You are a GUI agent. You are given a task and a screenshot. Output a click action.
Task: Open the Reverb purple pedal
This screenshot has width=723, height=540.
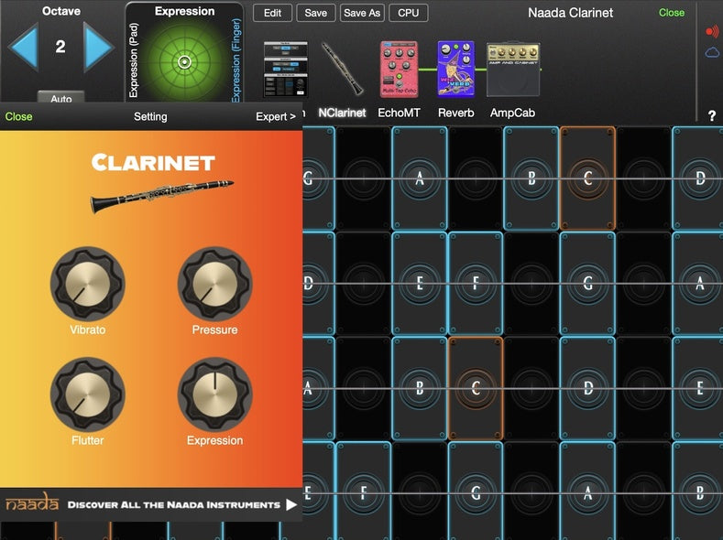(455, 69)
